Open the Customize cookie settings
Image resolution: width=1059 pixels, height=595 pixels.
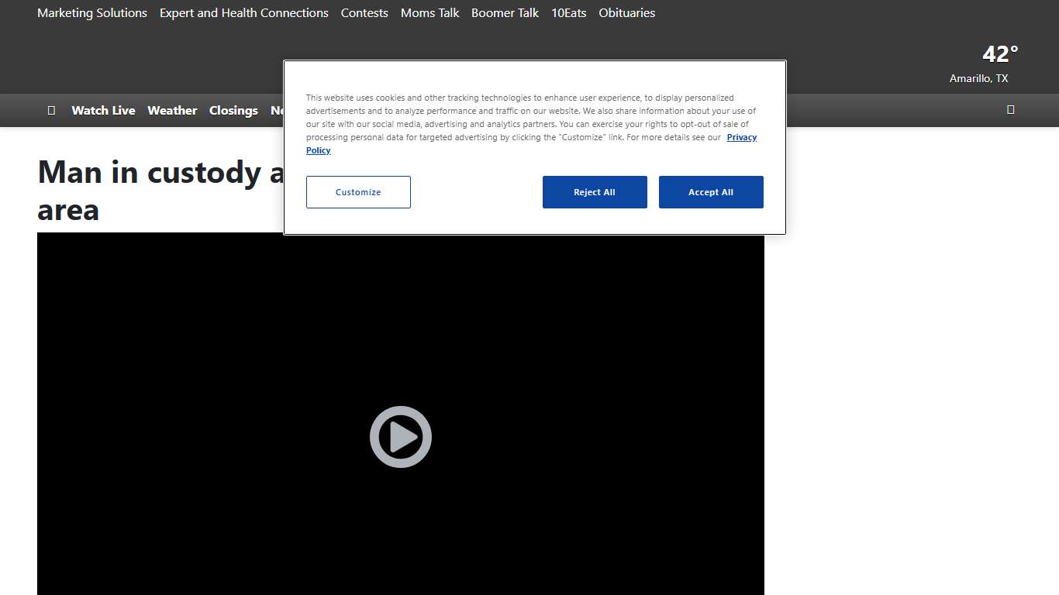pyautogui.click(x=358, y=192)
